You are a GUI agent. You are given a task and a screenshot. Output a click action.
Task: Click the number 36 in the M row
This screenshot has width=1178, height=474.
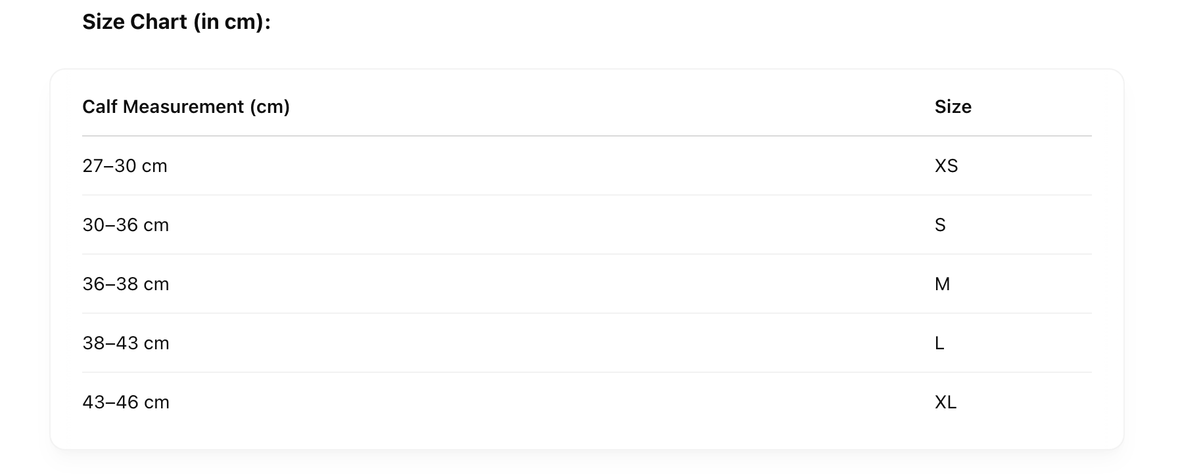click(x=93, y=284)
